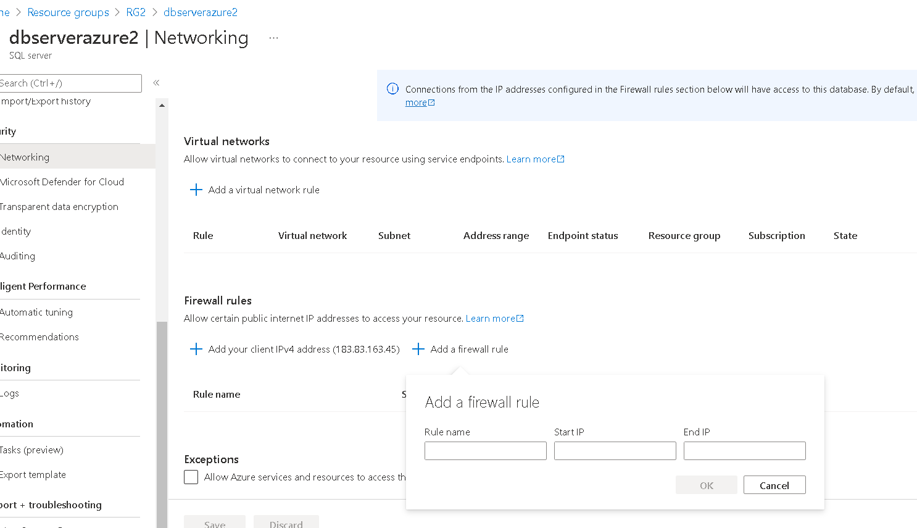Open Import/Export history
Image resolution: width=917 pixels, height=528 pixels.
click(x=45, y=101)
